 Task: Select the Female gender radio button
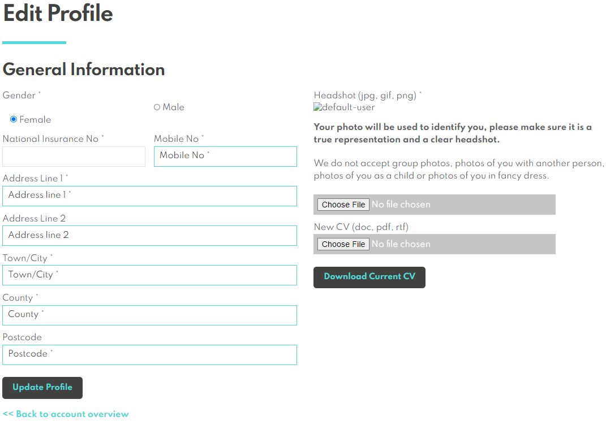coord(14,119)
